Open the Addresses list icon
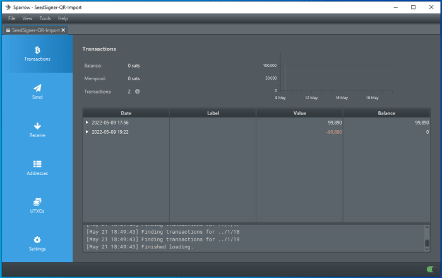 coord(37,164)
